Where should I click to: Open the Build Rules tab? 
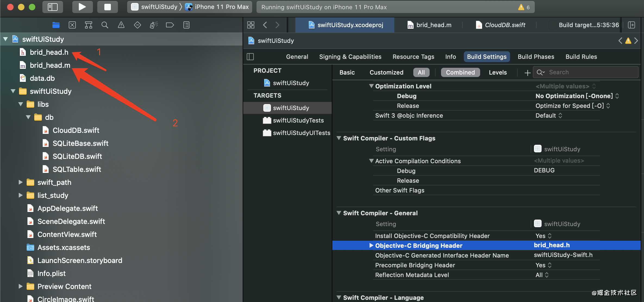pos(581,57)
